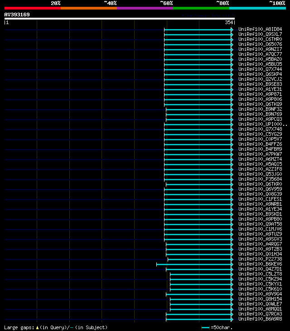
Task: Click the UniRef100_A5BAZ0 text
Action: (260, 59)
